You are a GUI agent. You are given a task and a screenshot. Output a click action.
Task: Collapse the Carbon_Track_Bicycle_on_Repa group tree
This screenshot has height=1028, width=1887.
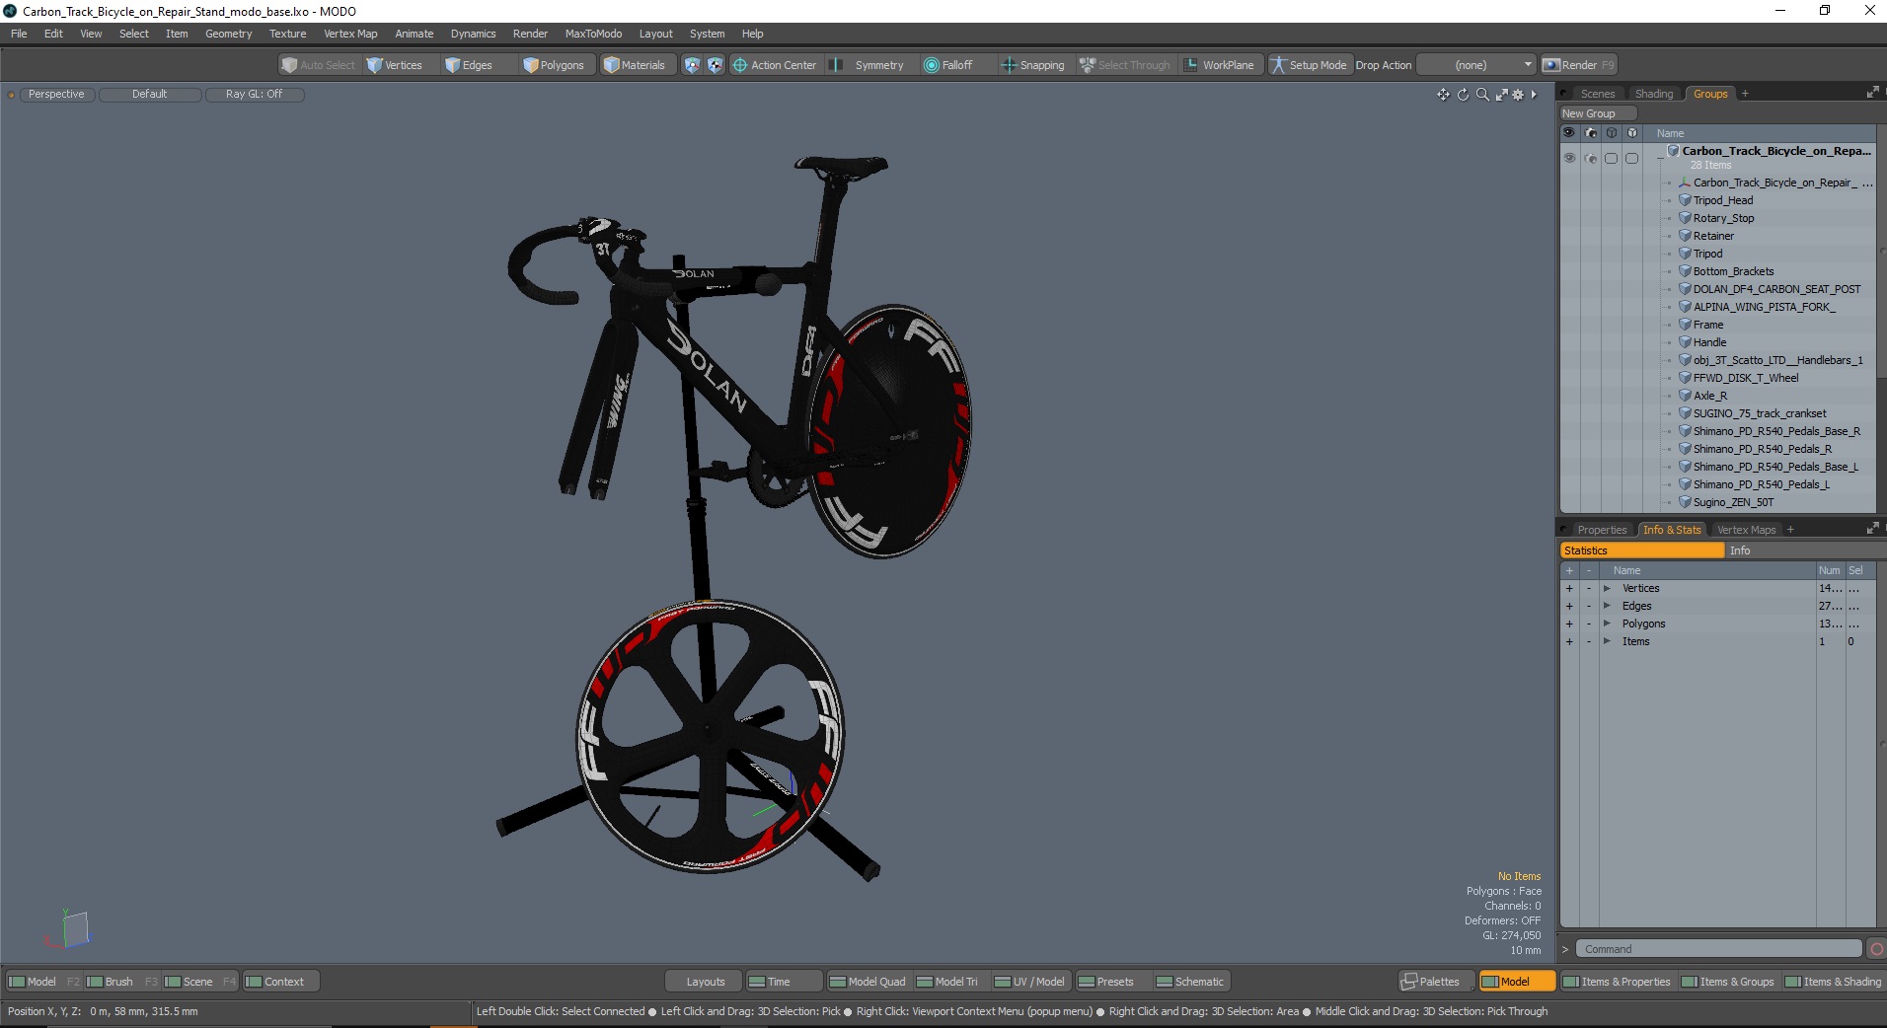pyautogui.click(x=1661, y=157)
